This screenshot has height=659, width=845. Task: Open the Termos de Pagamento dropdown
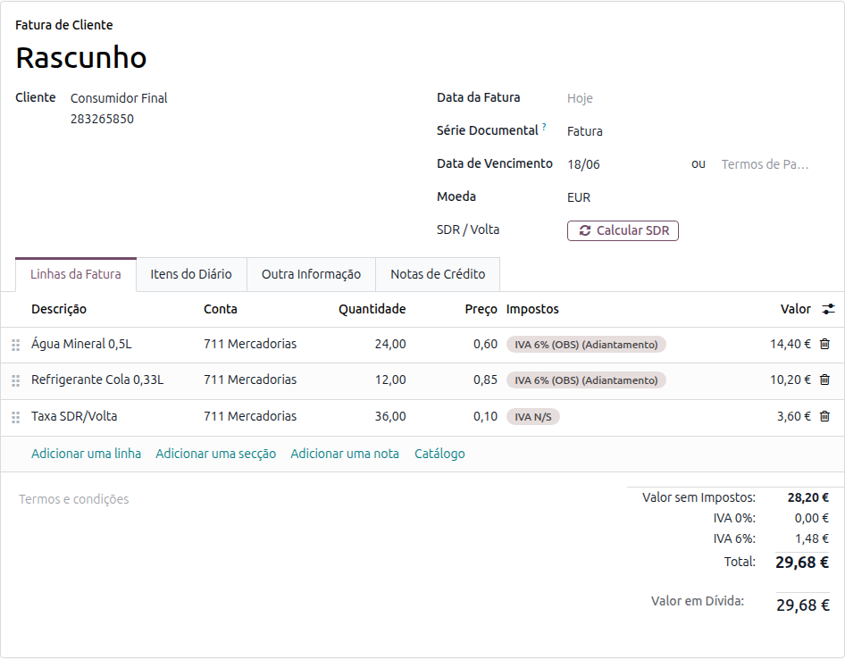pyautogui.click(x=766, y=164)
